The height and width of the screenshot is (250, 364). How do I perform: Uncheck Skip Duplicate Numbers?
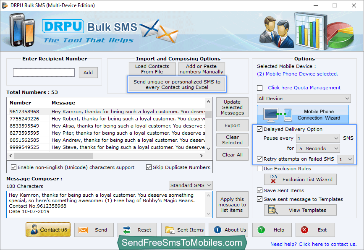(149, 167)
